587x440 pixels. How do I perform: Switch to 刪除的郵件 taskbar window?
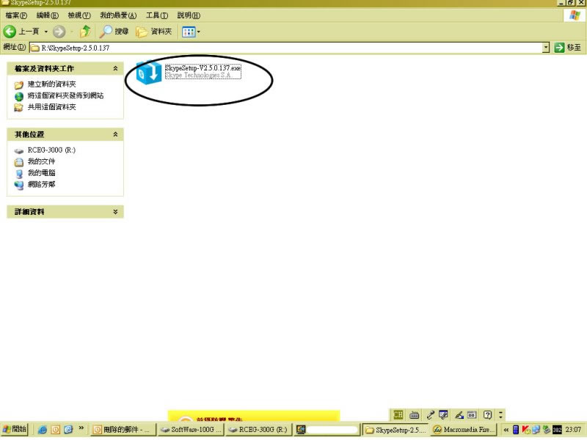click(122, 430)
